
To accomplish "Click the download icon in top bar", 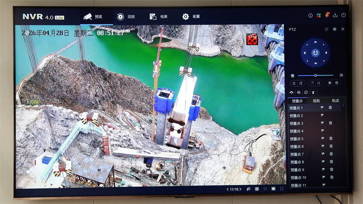I will click(x=335, y=15).
